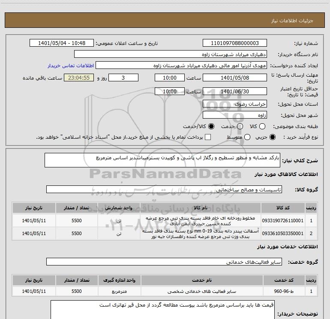Click the services table header نام خدمت
The image size is (330, 319).
point(202,280)
